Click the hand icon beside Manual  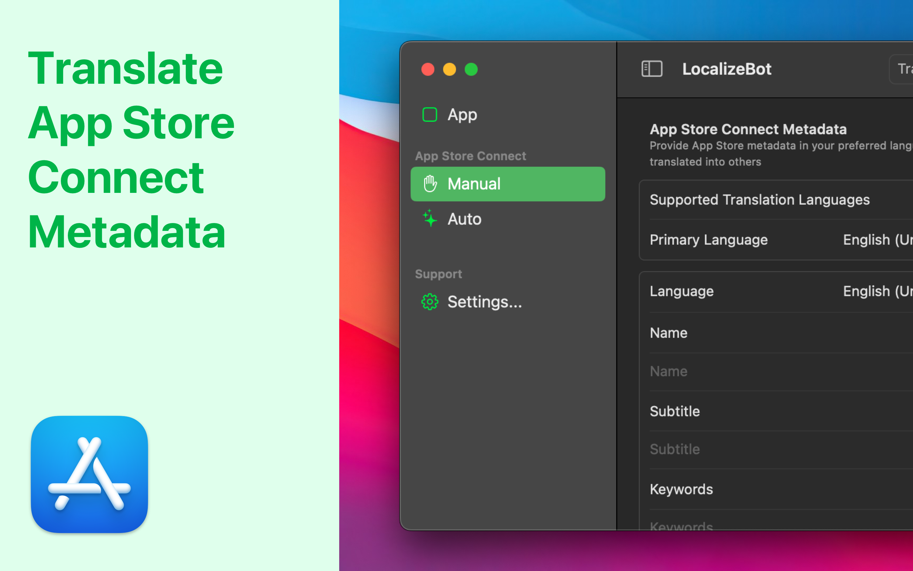point(430,184)
